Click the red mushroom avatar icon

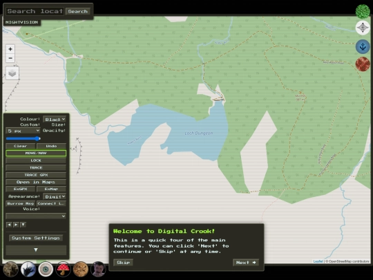(63, 270)
